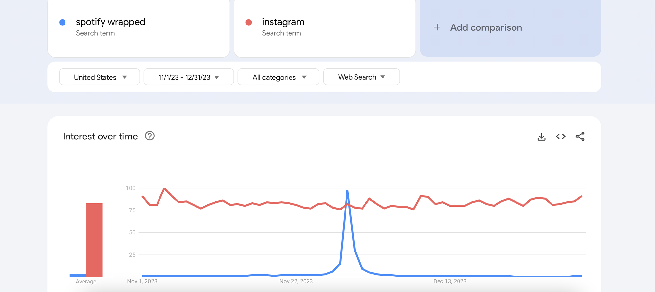This screenshot has width=655, height=292.
Task: Open the 11/1/23 - 12/31/23 date range picker
Action: pyautogui.click(x=188, y=77)
